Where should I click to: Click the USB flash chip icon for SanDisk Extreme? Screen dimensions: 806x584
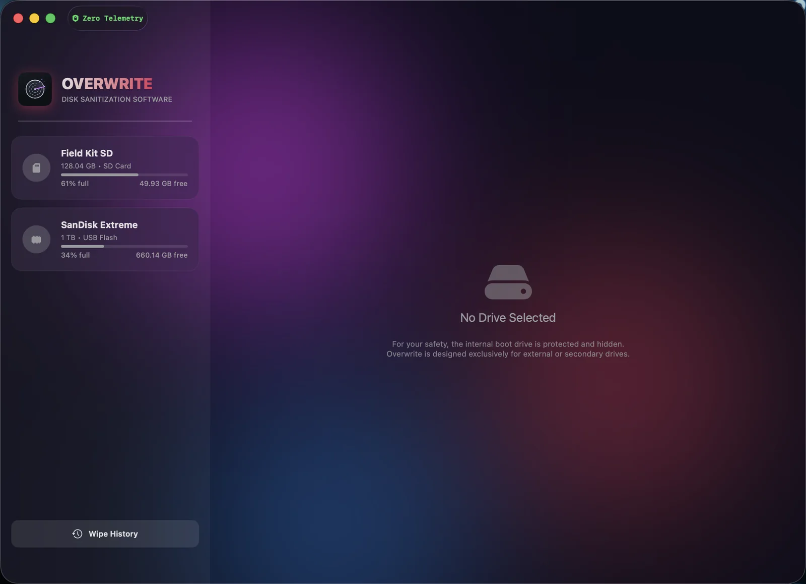click(36, 239)
